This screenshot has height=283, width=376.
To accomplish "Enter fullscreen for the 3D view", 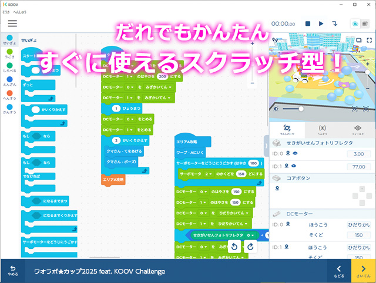I will [x=370, y=41].
